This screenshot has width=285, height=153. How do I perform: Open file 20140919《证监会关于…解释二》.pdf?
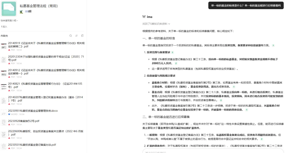click(x=46, y=45)
